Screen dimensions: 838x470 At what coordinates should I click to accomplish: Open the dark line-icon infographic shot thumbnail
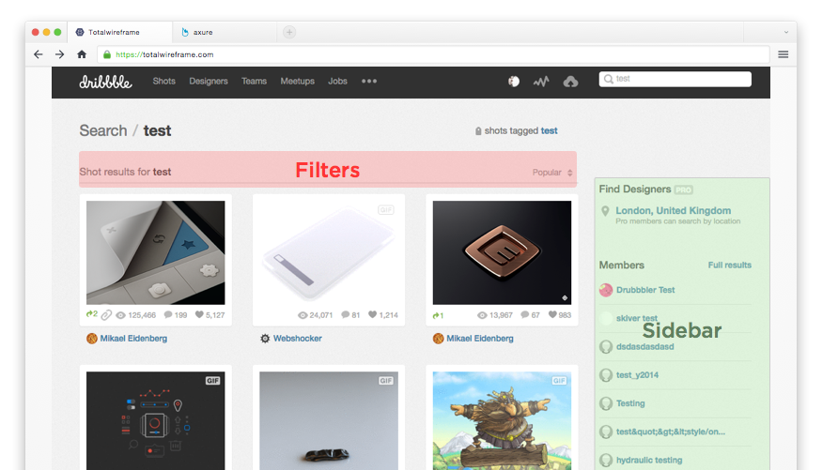pos(156,421)
